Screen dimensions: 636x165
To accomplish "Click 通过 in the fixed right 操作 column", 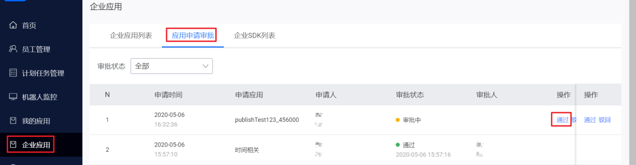I will 590,120.
